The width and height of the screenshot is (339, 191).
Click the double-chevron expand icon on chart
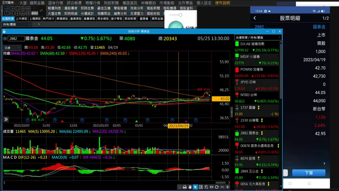click(x=6, y=119)
